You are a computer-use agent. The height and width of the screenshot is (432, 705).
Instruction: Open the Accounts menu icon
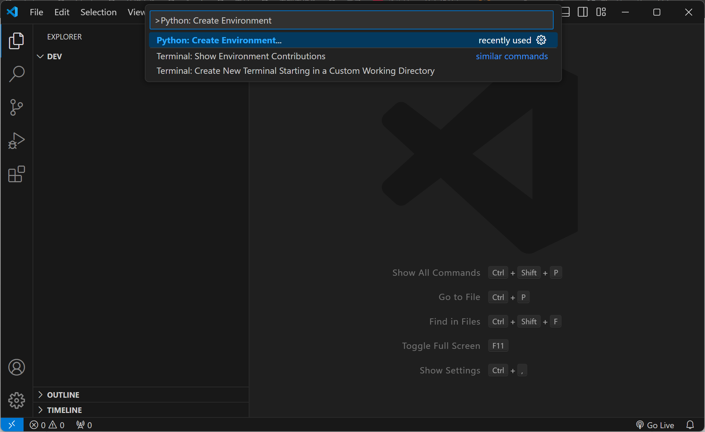point(16,367)
